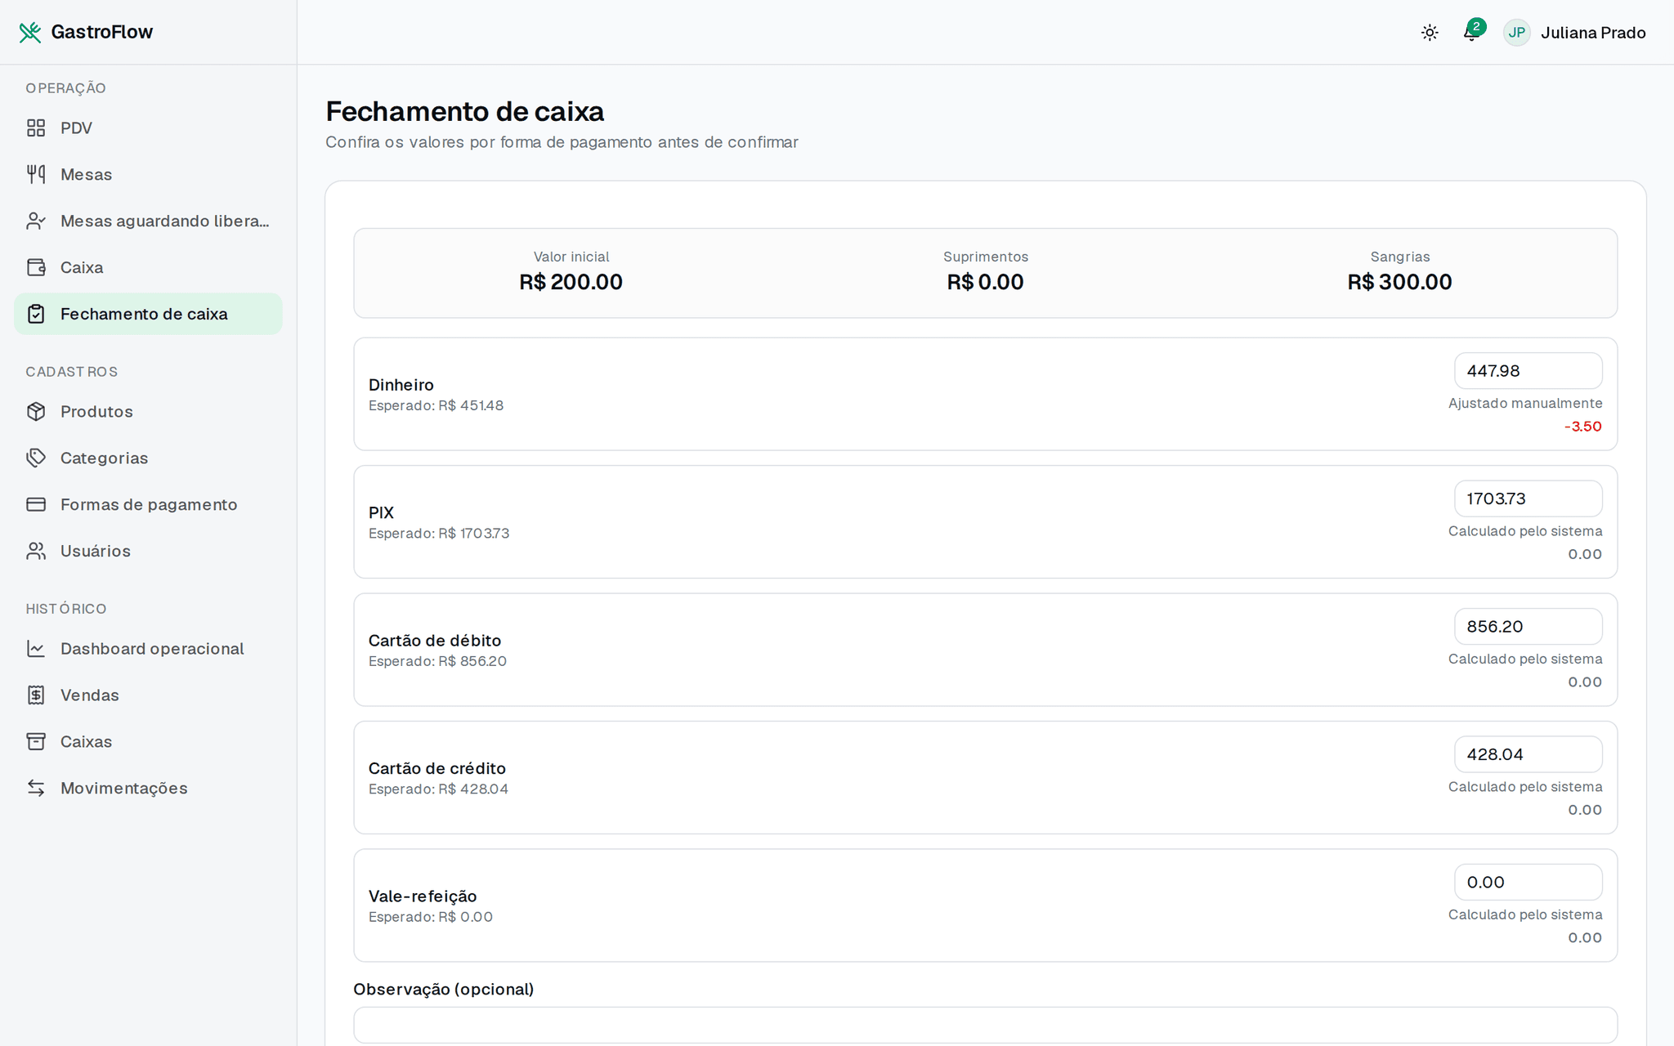
Task: Click the Formas de pagamento card icon
Action: coord(36,505)
